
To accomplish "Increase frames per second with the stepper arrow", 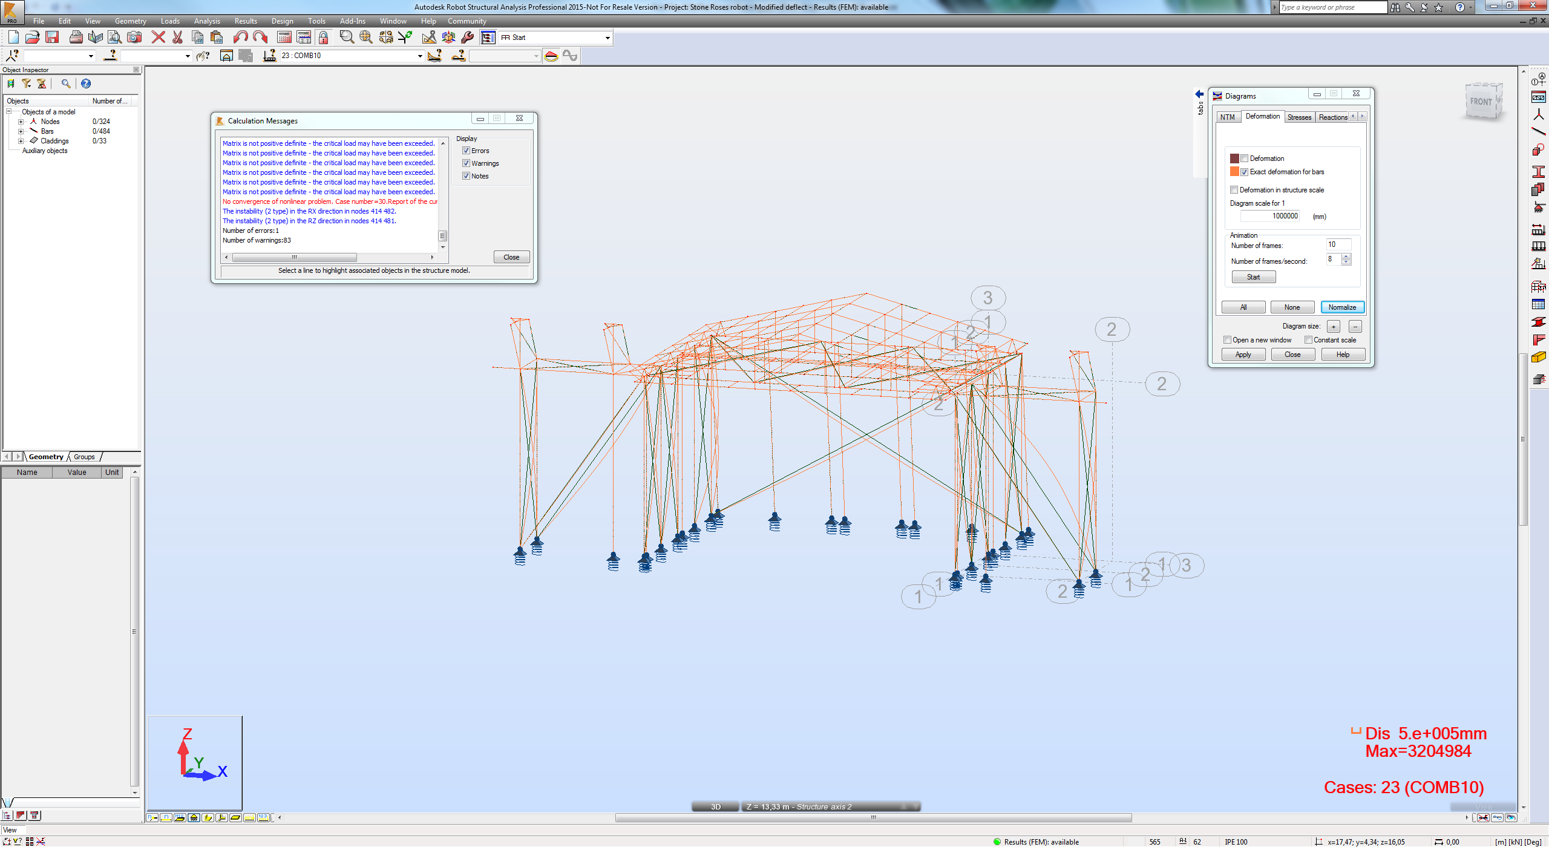I will coord(1346,257).
